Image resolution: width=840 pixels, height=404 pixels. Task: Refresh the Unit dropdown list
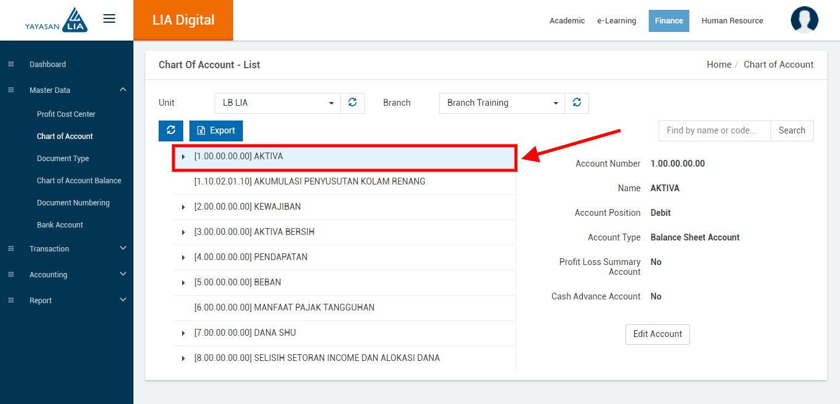point(352,103)
